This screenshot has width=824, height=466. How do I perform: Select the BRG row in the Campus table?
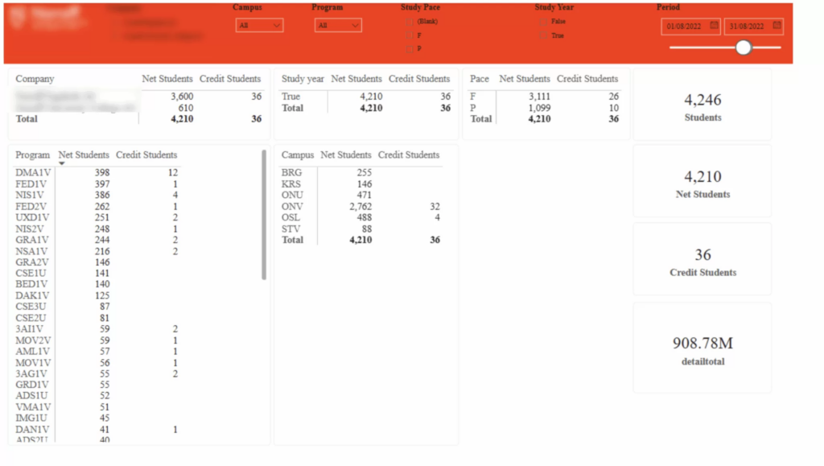click(x=292, y=172)
